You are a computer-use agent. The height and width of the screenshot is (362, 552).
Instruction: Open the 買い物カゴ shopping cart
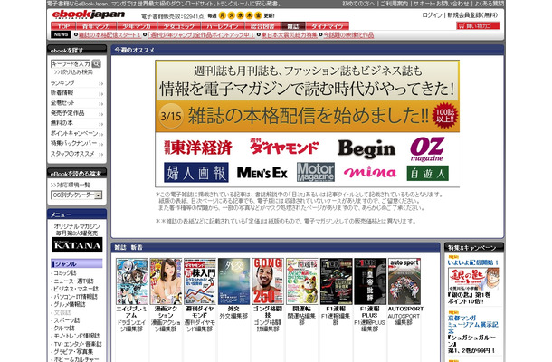478,25
